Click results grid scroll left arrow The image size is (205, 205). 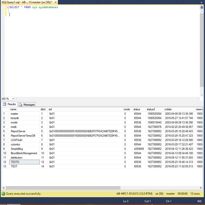(4, 188)
